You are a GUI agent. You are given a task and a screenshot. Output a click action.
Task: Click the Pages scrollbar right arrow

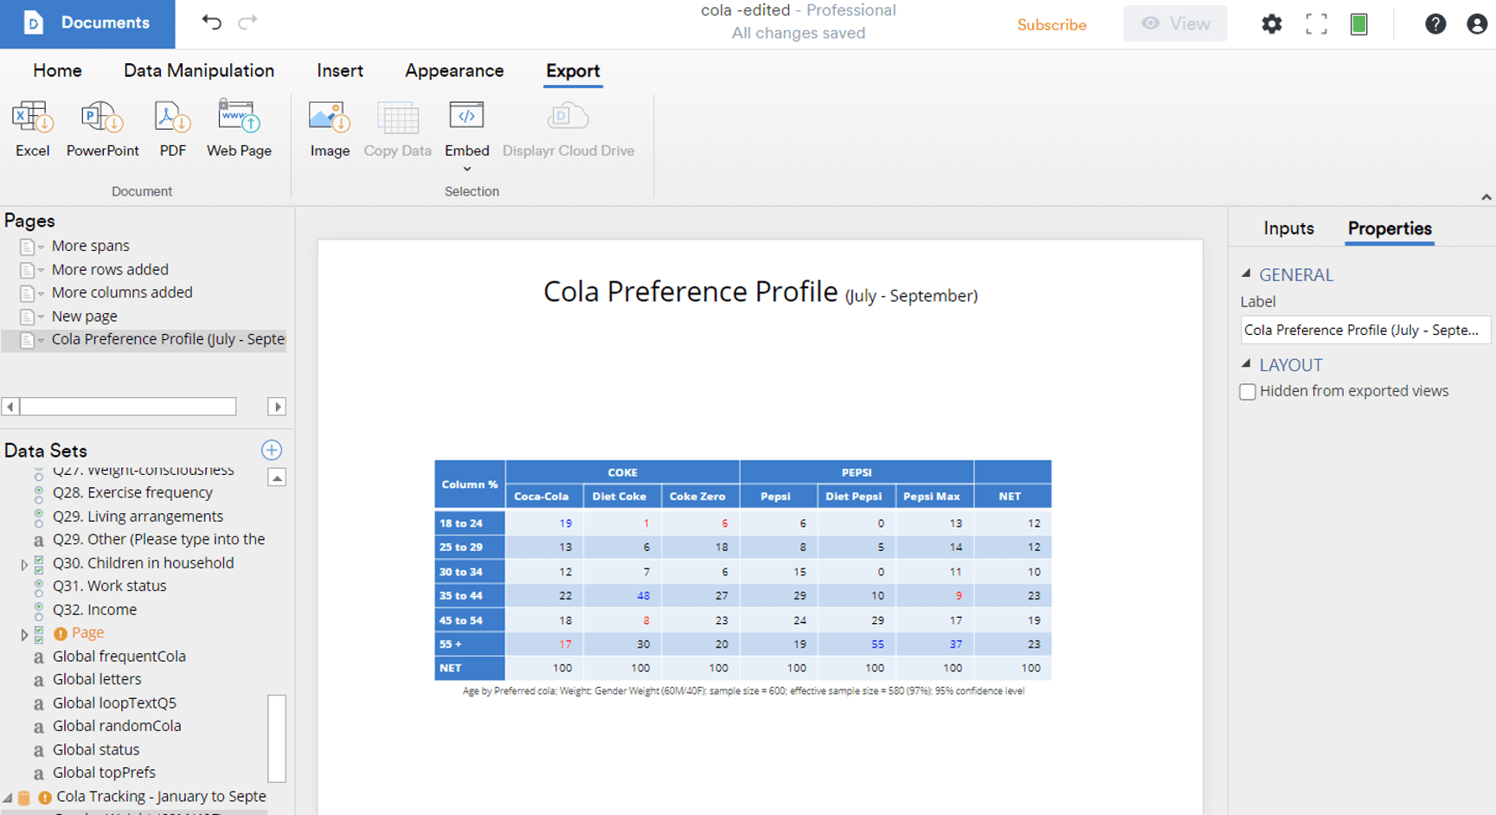point(277,407)
